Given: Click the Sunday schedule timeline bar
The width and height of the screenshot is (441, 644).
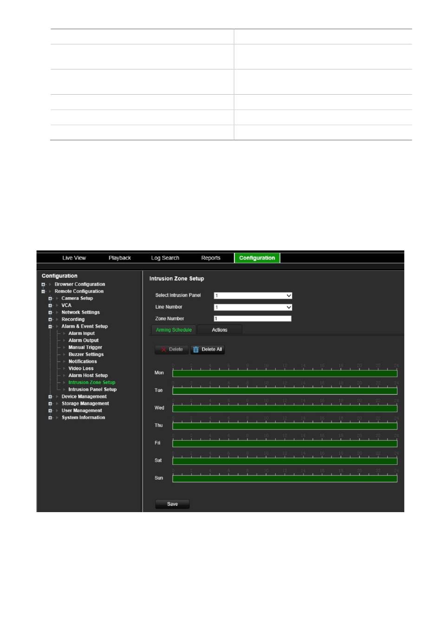Looking at the screenshot, I should tap(285, 479).
